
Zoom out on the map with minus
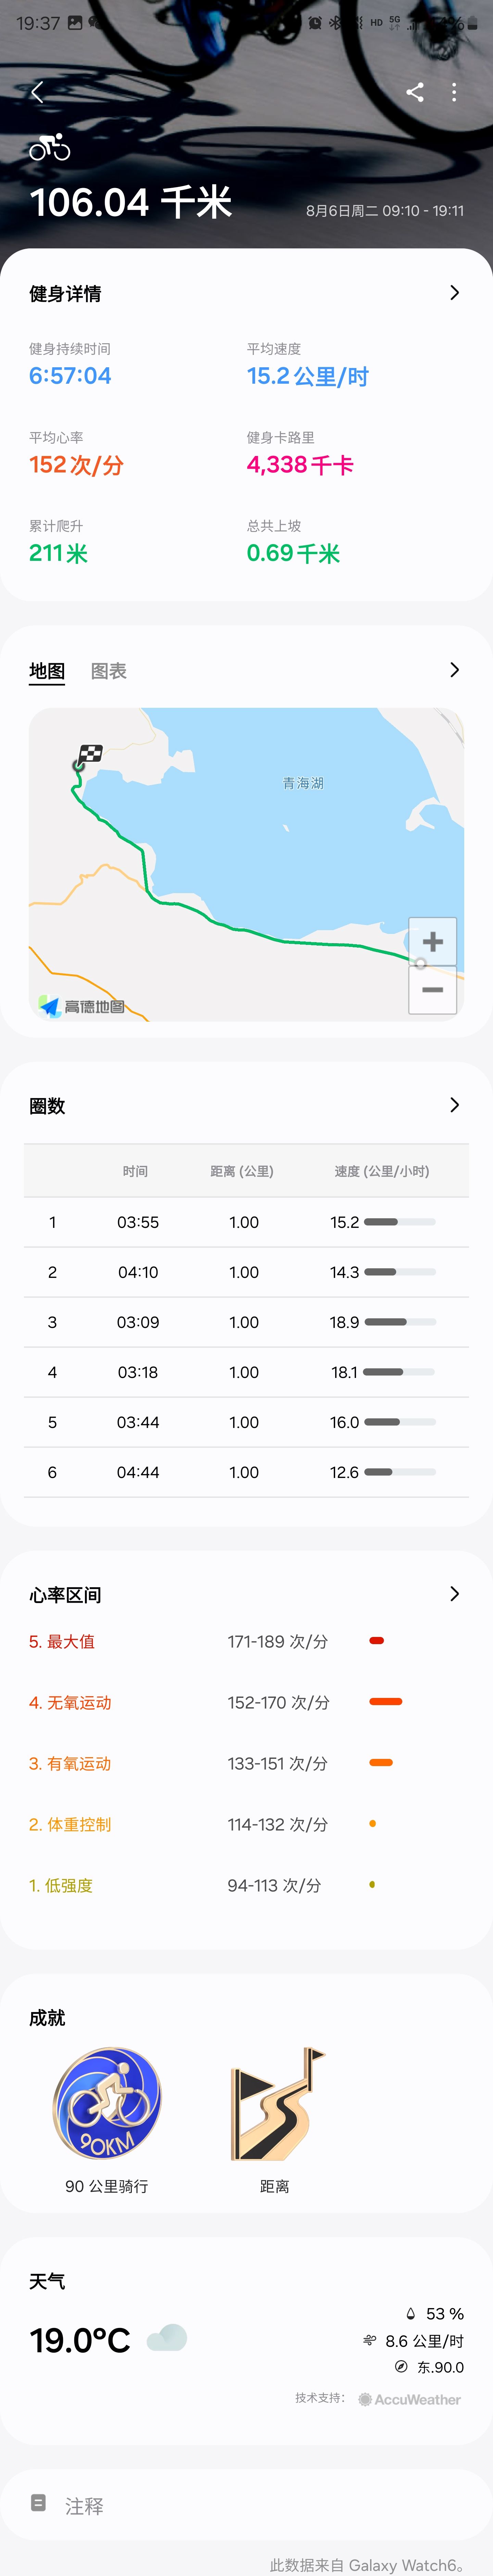[x=433, y=990]
